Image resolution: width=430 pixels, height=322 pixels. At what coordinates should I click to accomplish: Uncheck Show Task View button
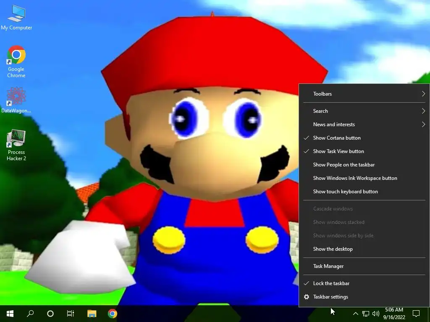click(364, 151)
